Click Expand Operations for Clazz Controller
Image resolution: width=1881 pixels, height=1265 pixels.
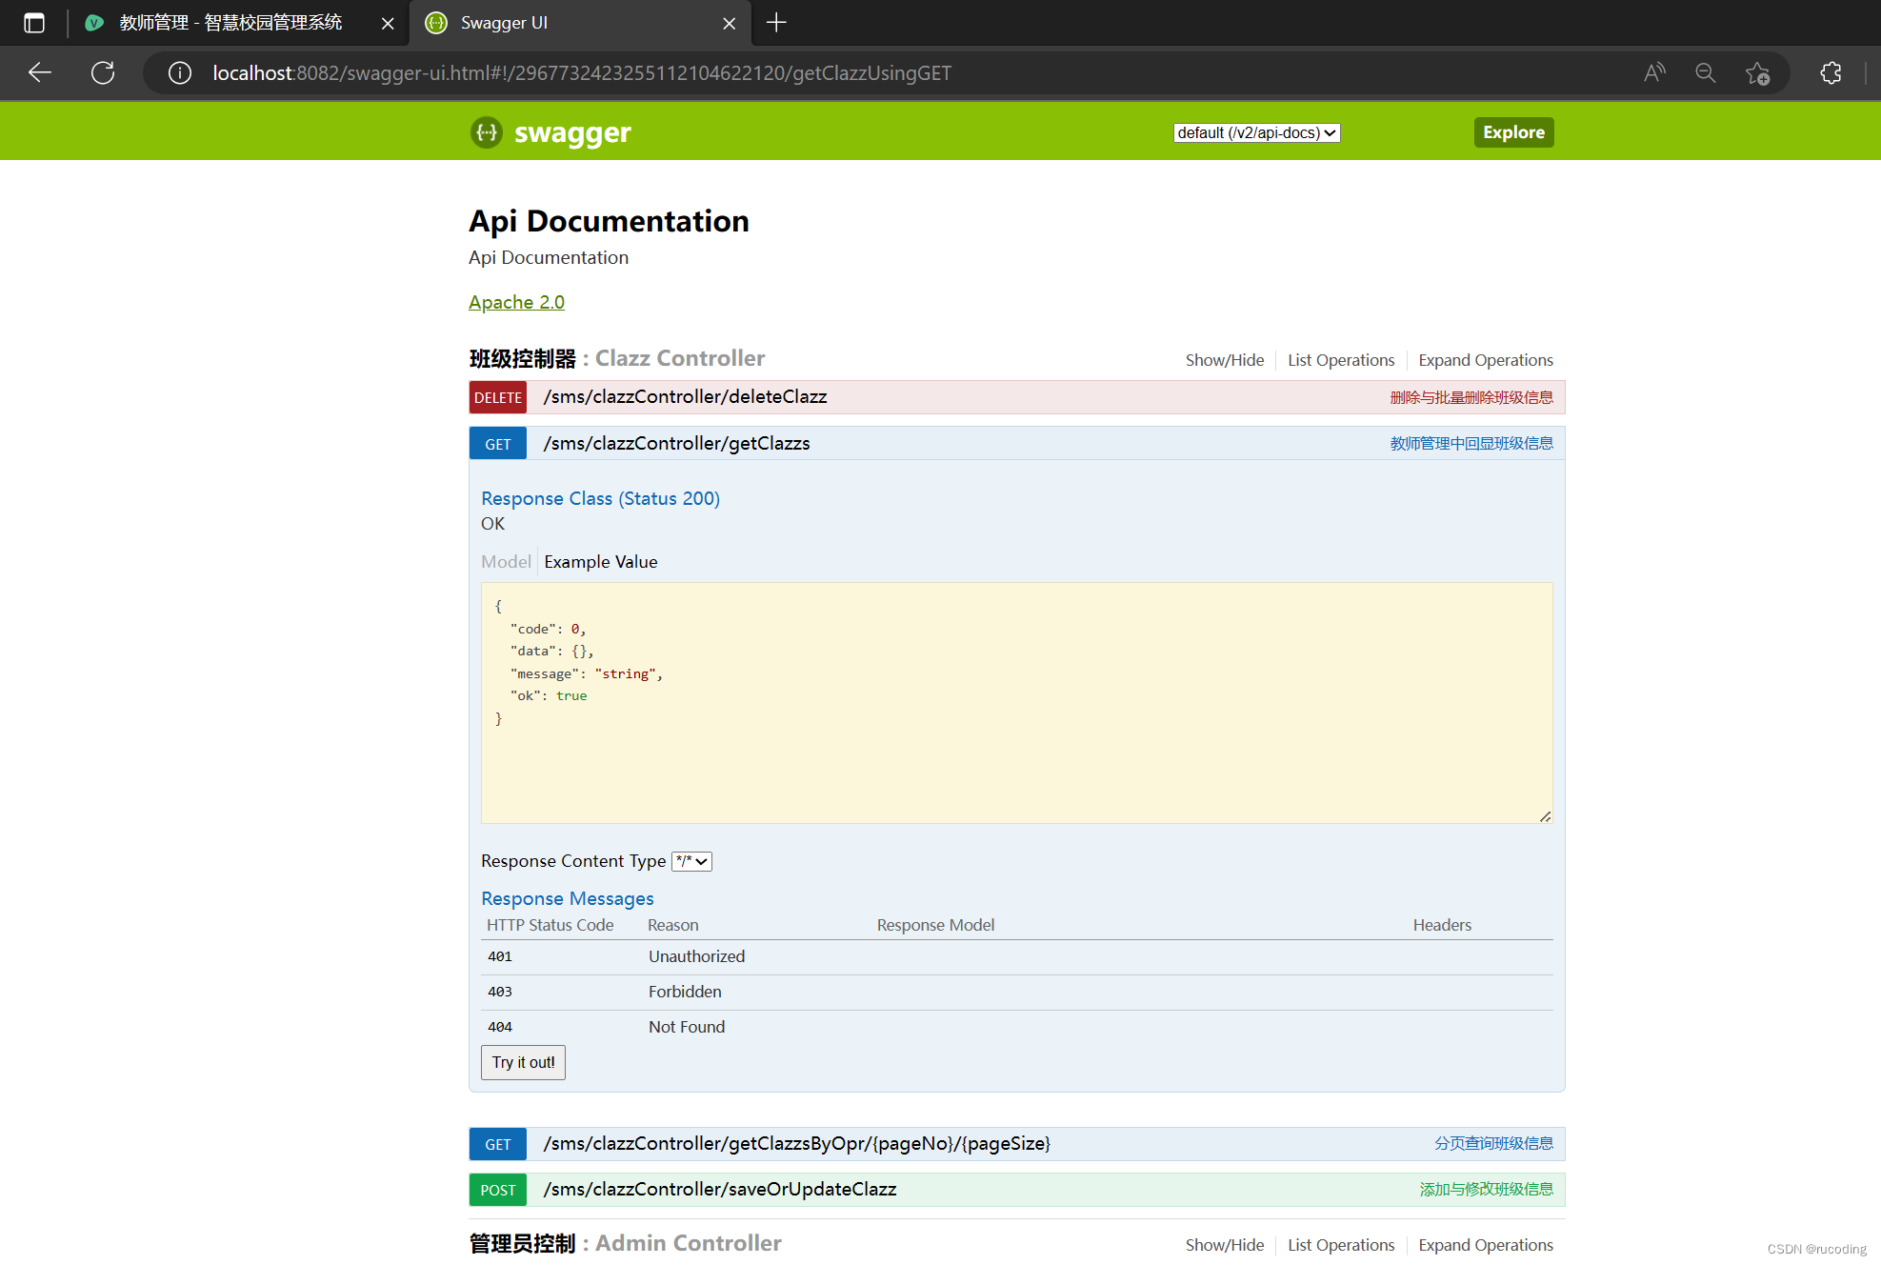click(1485, 360)
